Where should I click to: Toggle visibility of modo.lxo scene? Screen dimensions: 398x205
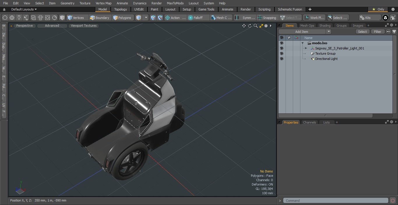pyautogui.click(x=281, y=43)
